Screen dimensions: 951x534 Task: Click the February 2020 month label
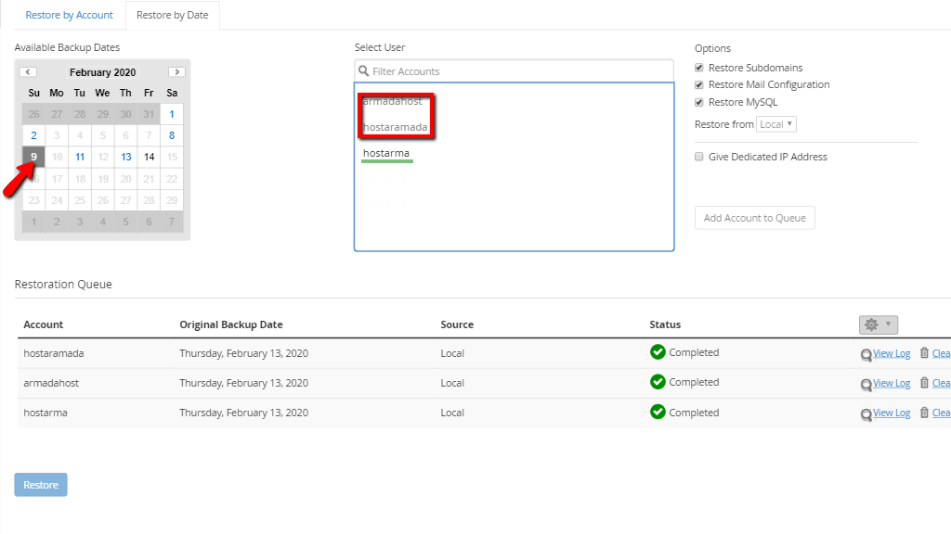102,72
